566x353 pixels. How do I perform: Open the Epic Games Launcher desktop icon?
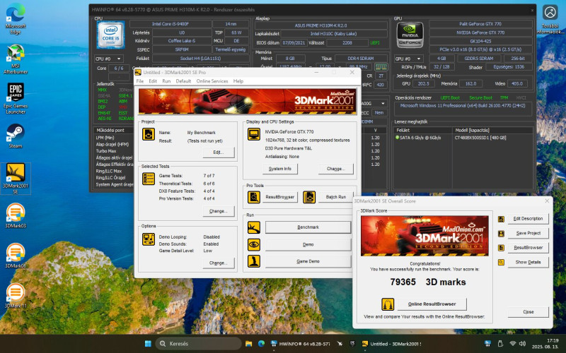16,98
